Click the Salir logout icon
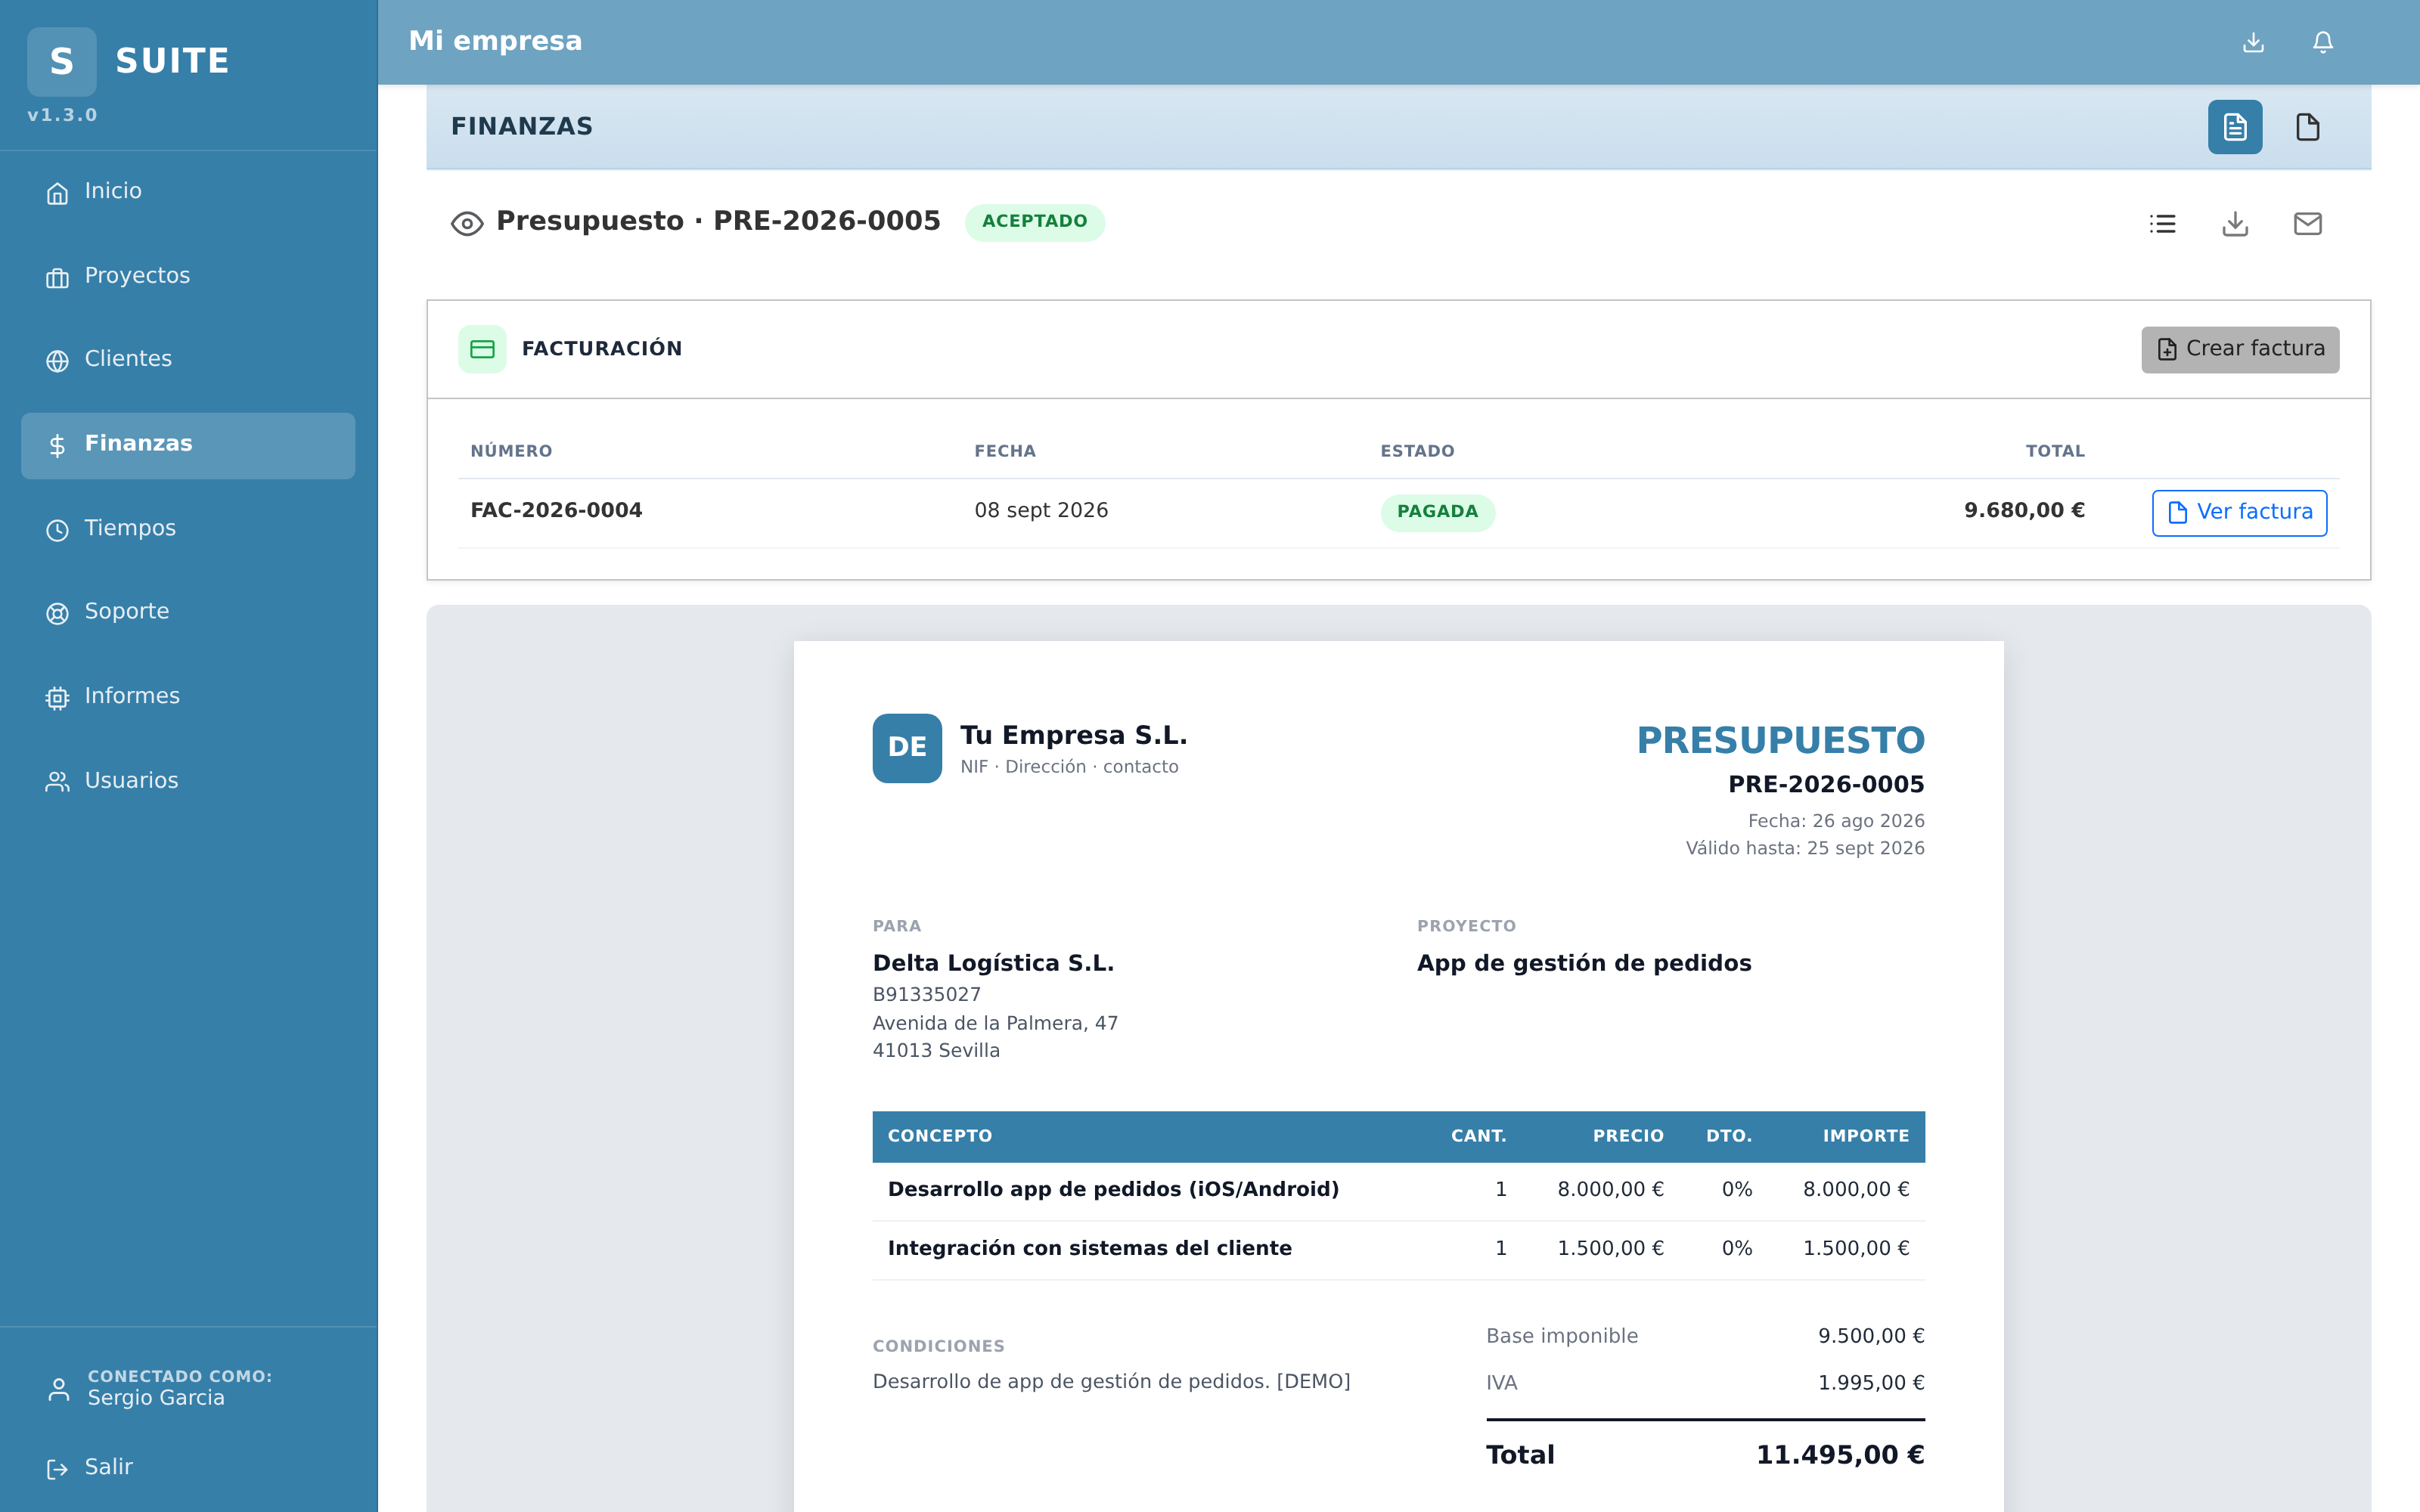Screen dimensions: 2420x1512 pos(58,1468)
